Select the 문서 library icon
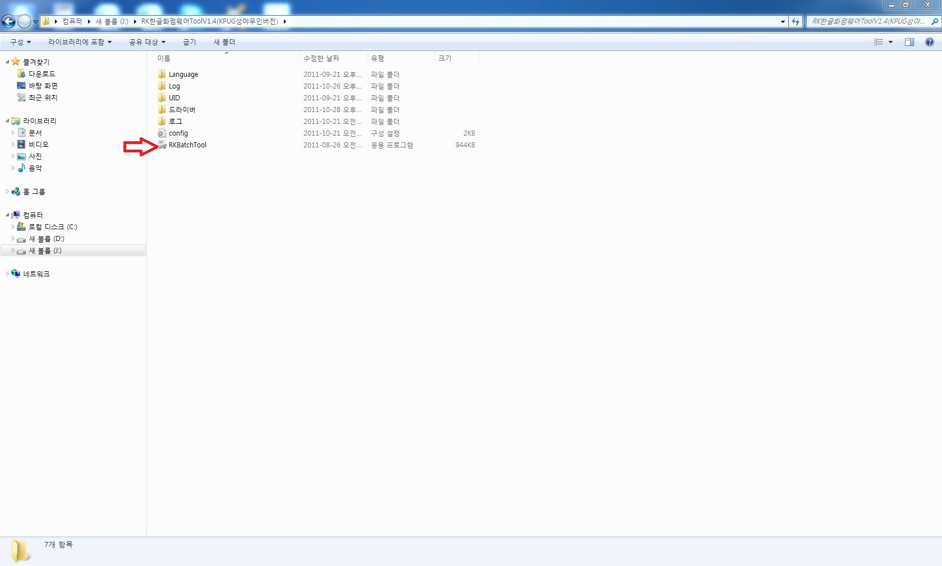The height and width of the screenshot is (566, 942). 21,133
